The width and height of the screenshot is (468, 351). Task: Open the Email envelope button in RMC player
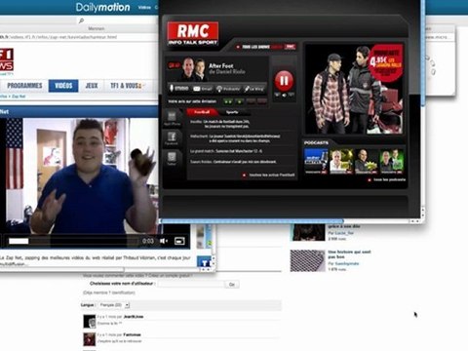point(203,89)
